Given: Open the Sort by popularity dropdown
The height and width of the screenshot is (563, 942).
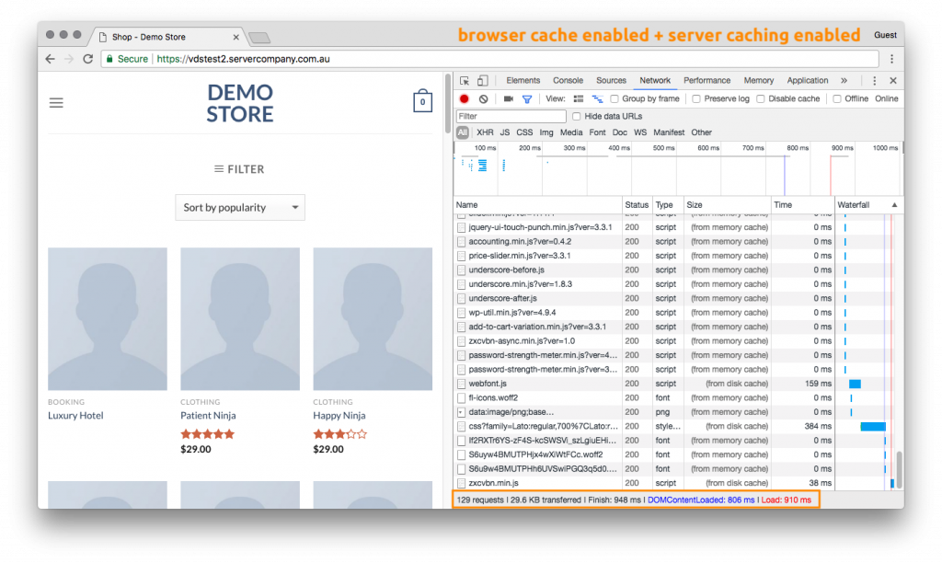Looking at the screenshot, I should click(240, 208).
